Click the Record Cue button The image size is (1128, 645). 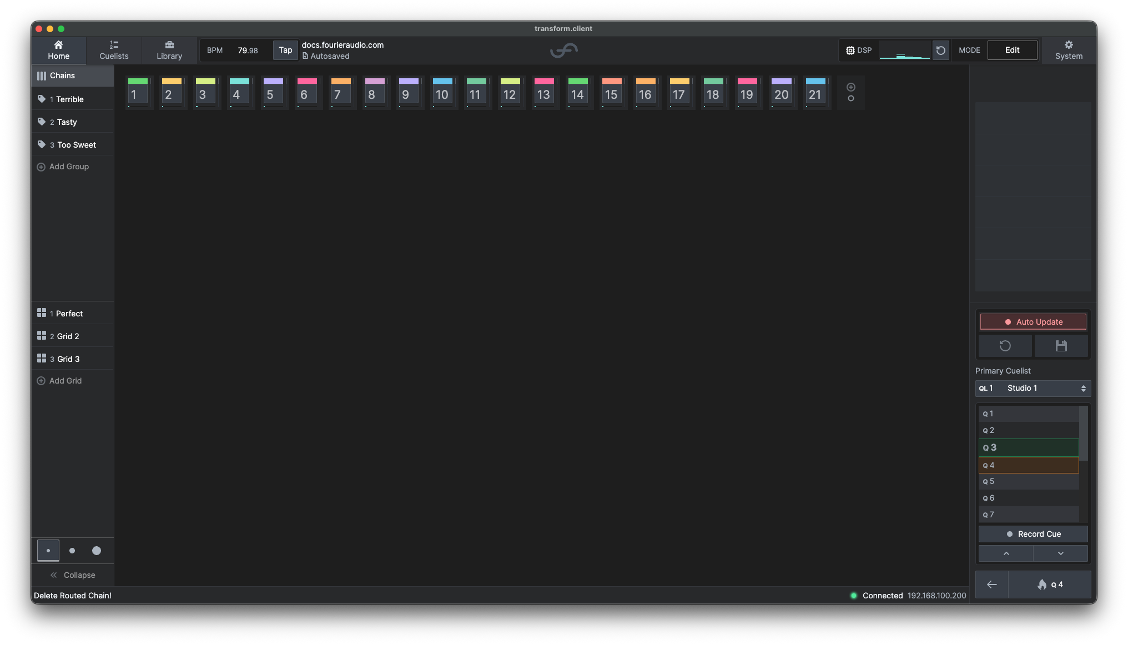(1033, 534)
